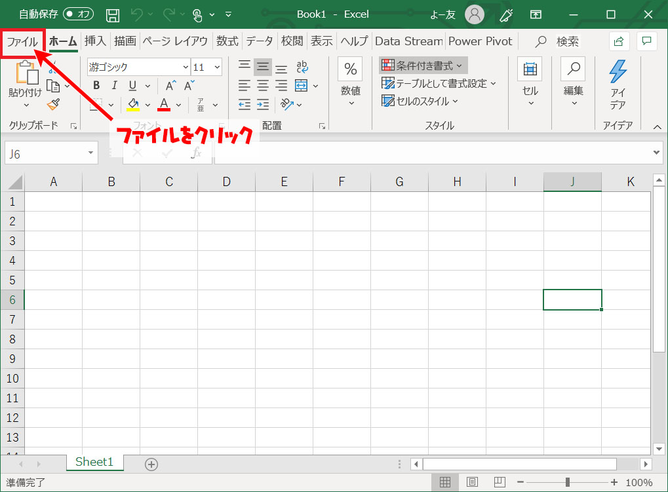Switch to the 数式 tab
Viewport: 668px width, 492px height.
227,41
